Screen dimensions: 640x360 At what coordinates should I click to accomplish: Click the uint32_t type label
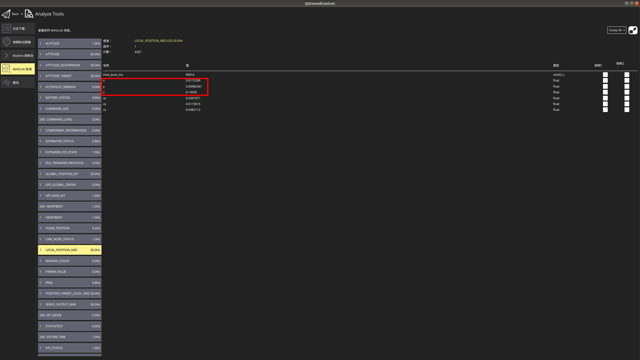pos(559,75)
